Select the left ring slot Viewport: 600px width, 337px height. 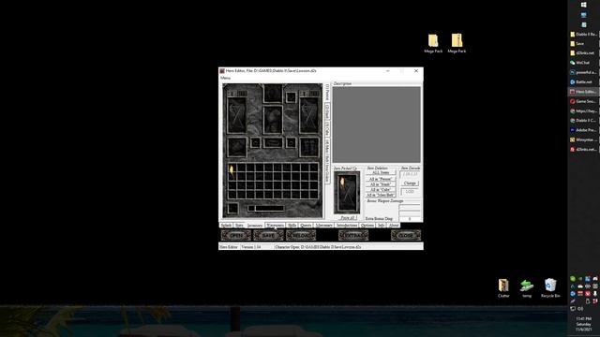pos(255,143)
